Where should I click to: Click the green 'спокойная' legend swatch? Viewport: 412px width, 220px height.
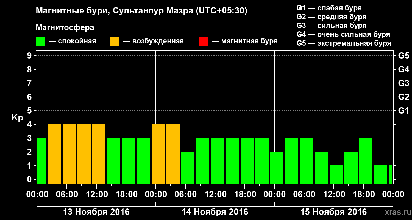click(x=40, y=42)
